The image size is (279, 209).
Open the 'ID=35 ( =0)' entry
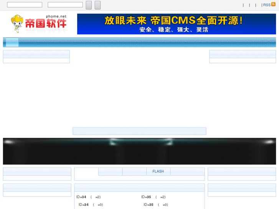[156, 205]
